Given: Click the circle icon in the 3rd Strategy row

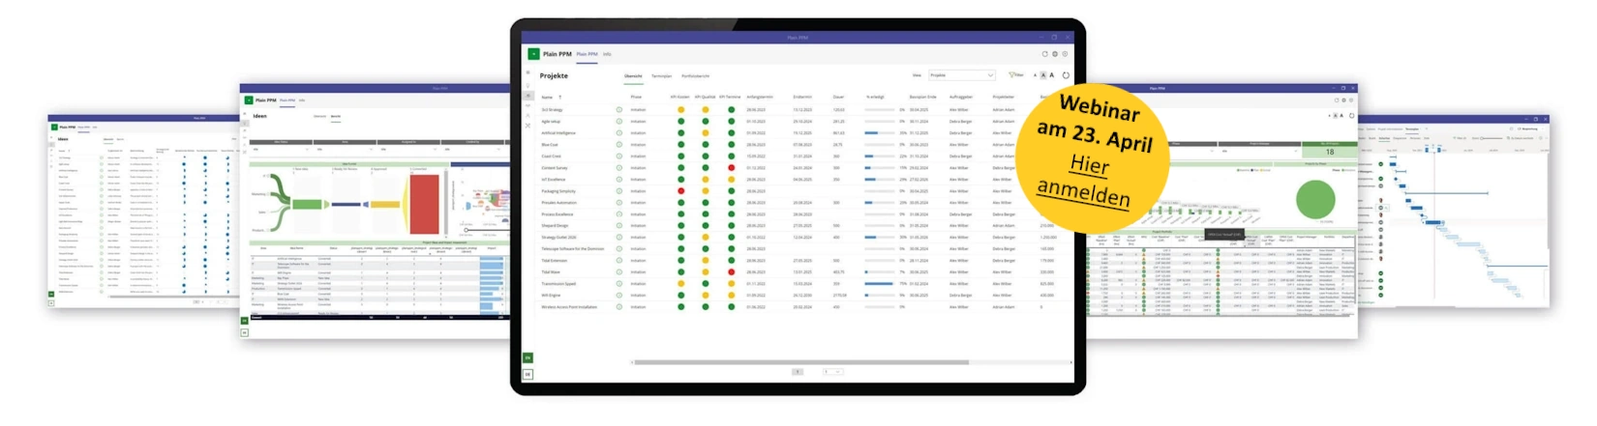Looking at the screenshot, I should [x=619, y=110].
